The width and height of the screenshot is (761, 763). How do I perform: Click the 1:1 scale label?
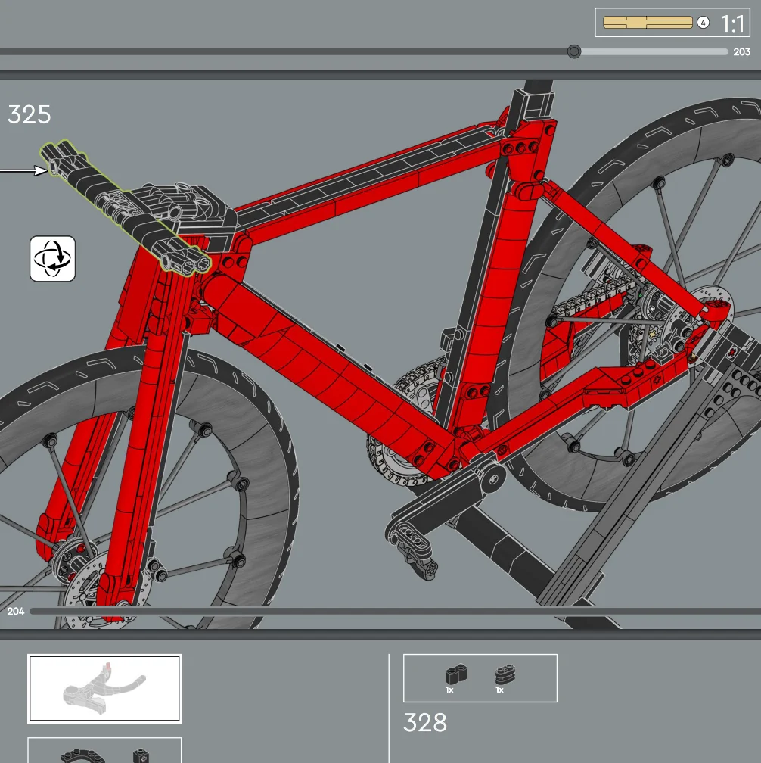(x=731, y=23)
